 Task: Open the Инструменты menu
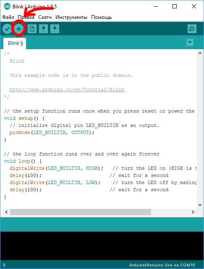pos(71,17)
